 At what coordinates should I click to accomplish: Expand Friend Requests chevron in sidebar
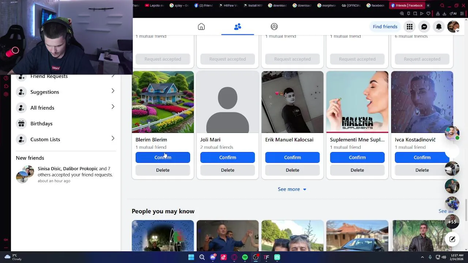point(113,76)
